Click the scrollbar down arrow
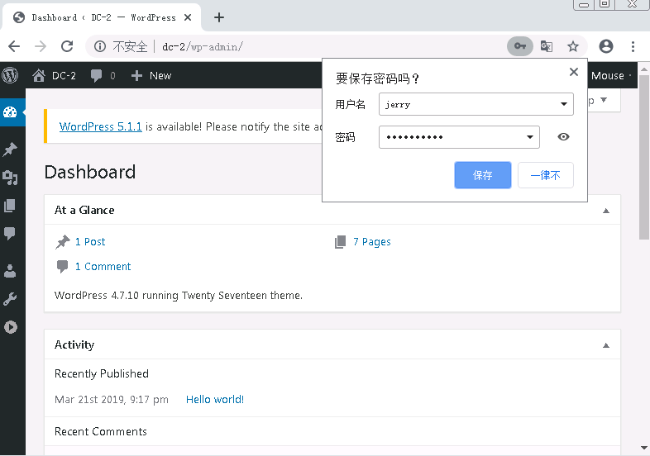 click(643, 448)
